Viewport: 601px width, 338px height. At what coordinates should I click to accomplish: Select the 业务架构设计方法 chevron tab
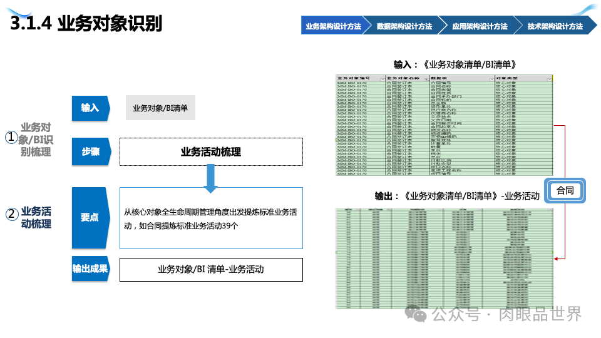click(x=332, y=26)
